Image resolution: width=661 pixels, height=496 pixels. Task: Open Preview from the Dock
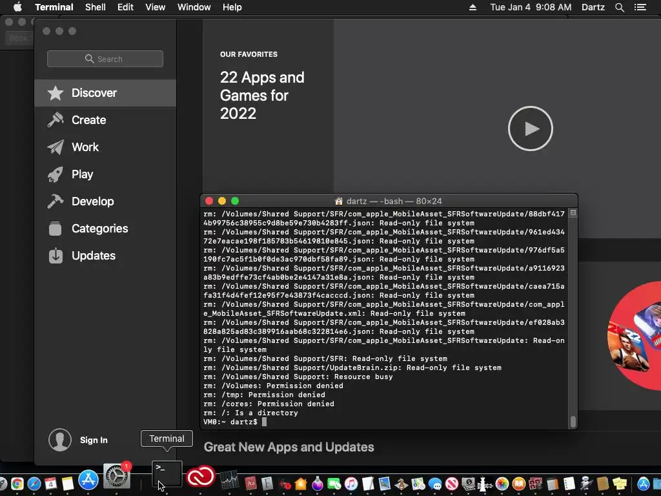[385, 483]
